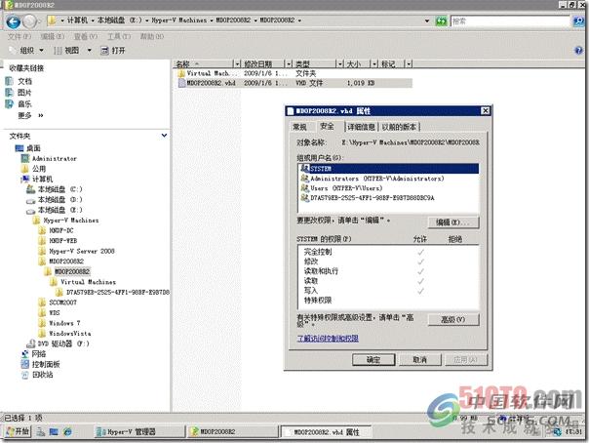
Task: Switch to Hyper-V 管理器 taskbar window
Action: pyautogui.click(x=139, y=431)
